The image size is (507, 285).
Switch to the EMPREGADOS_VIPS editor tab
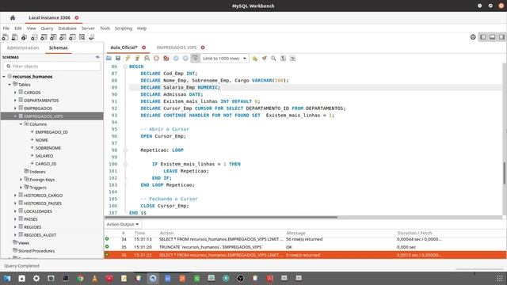[177, 47]
